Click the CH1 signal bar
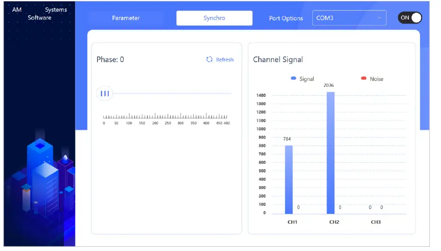 tap(289, 180)
